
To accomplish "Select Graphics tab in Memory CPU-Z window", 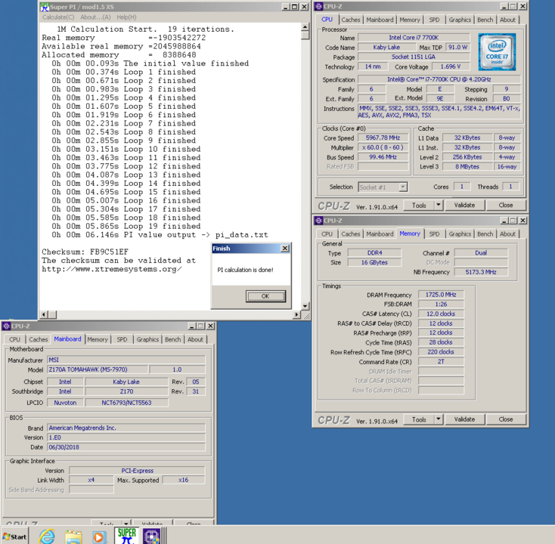I will [x=460, y=234].
